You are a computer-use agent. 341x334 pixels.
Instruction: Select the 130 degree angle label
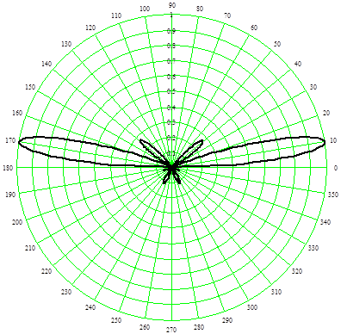[66, 44]
